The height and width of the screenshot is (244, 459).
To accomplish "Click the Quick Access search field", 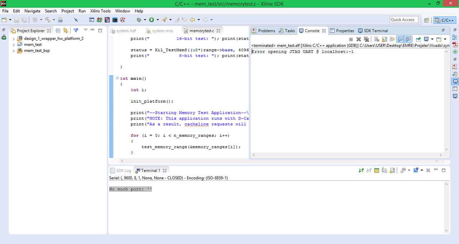I will click(x=404, y=20).
